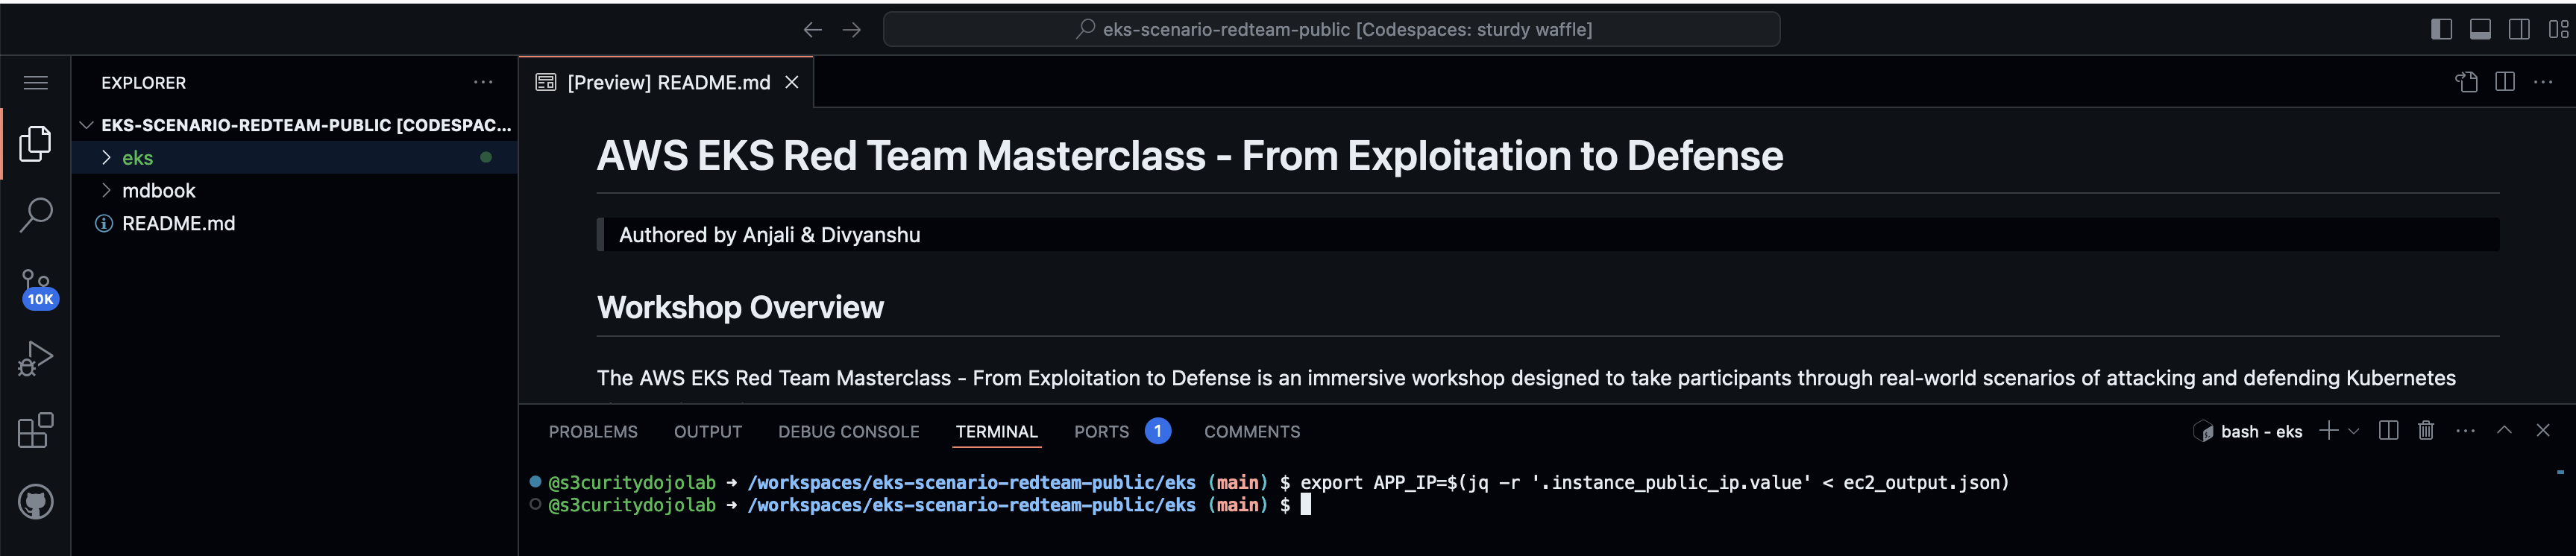The image size is (2576, 556).
Task: Toggle the primary side bar visibility
Action: click(2441, 30)
